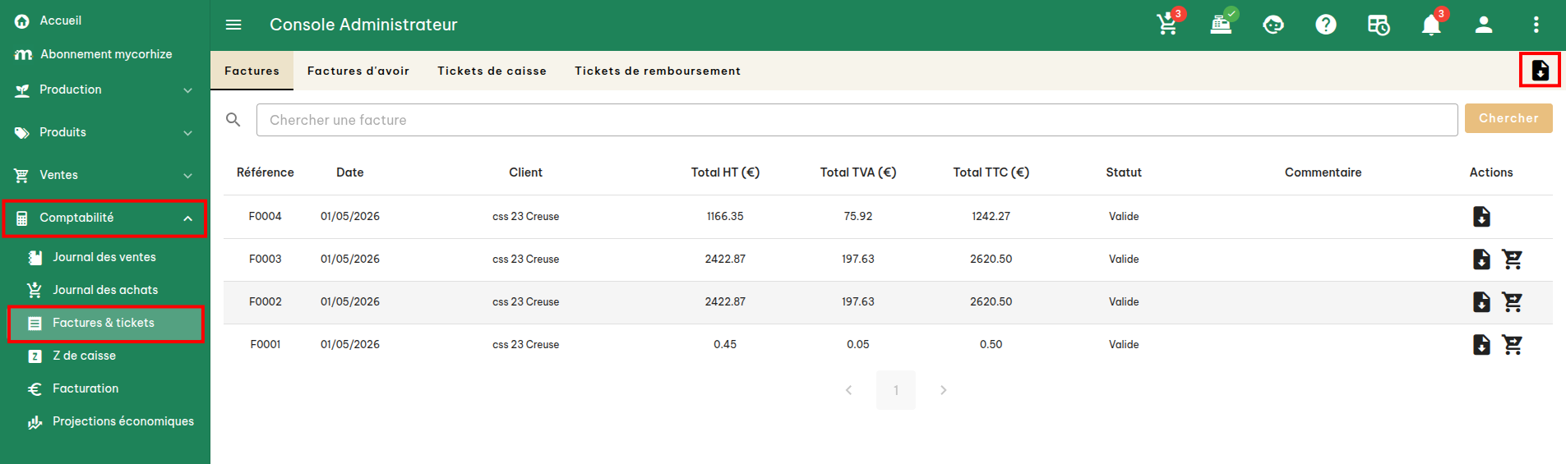
Task: Click the Client column header
Action: click(x=526, y=172)
